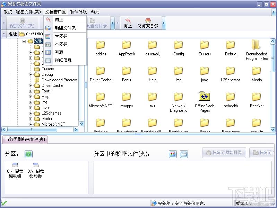277x208 pixels.
Task: Select the 当前类别秘密文件(夹) tab
Action: click(25, 139)
